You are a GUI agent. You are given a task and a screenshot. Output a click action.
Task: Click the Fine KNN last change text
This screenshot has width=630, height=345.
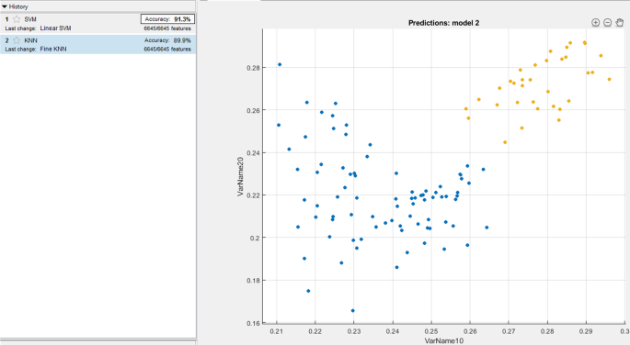click(53, 49)
